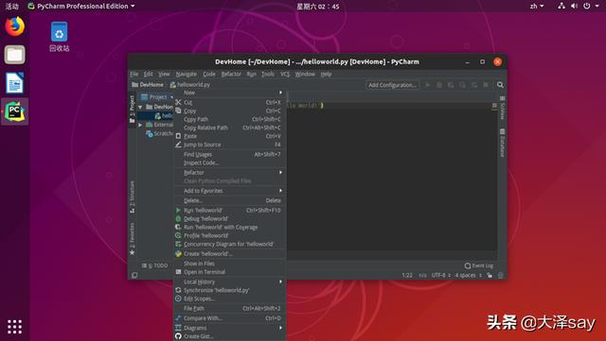Select Concurrency Diagram for 'helloworld'
This screenshot has height=341, width=606.
(230, 244)
